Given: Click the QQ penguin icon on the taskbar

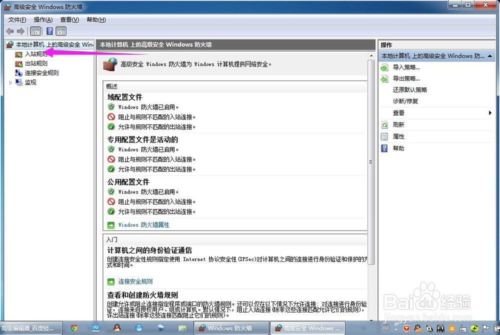Looking at the screenshot, I should 117,328.
